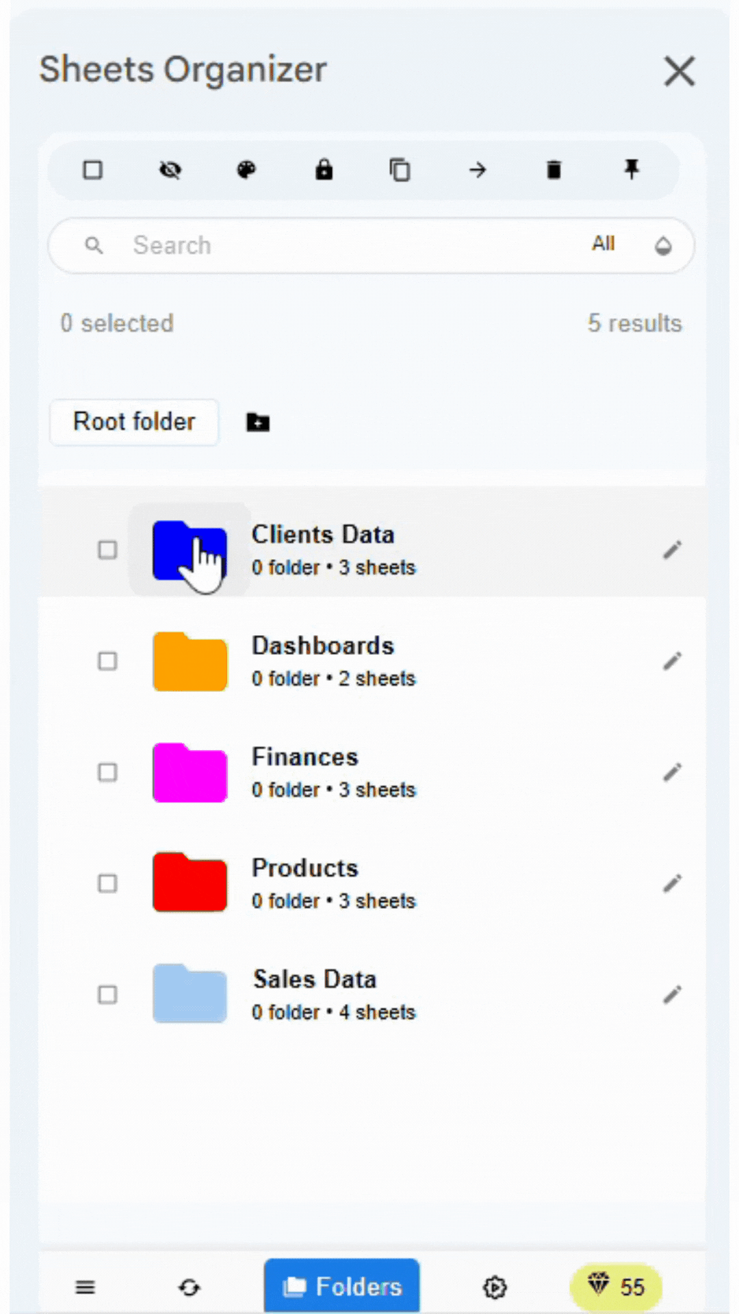739x1314 pixels.
Task: Duplicate sheets using the copy icon
Action: [x=400, y=170]
